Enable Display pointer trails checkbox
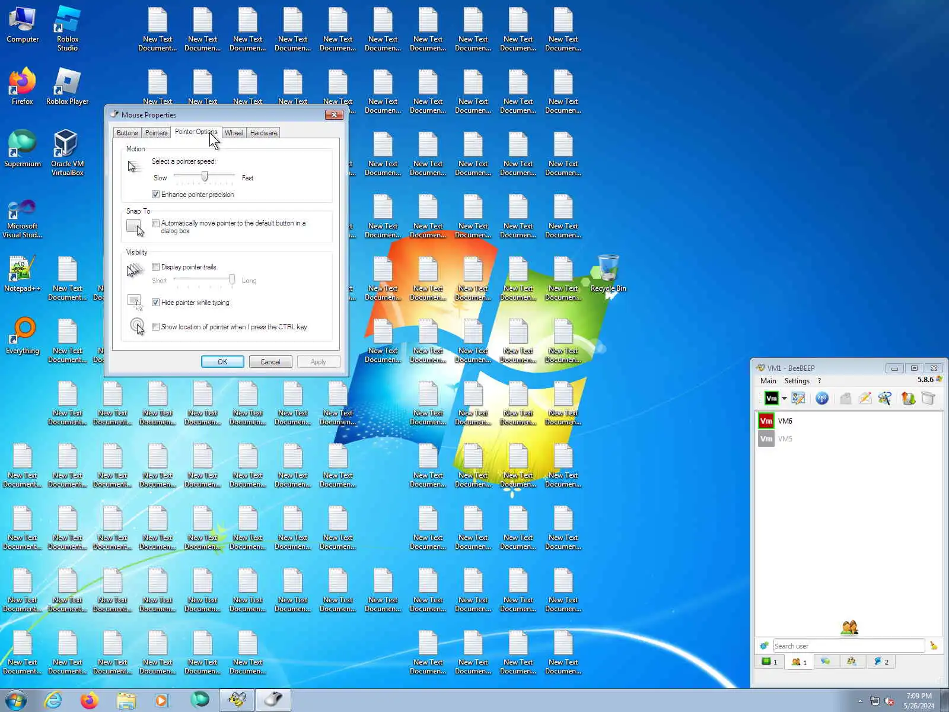 click(x=155, y=267)
